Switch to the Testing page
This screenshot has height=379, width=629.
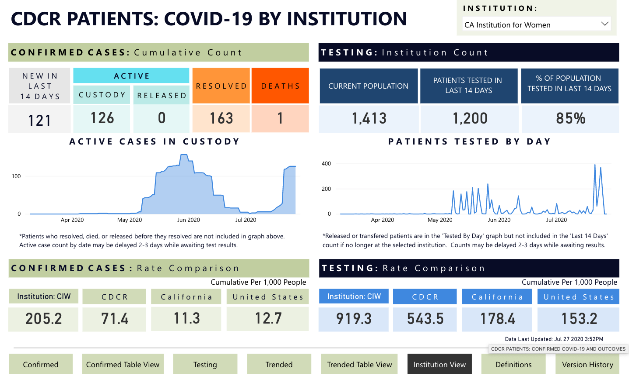(x=205, y=364)
